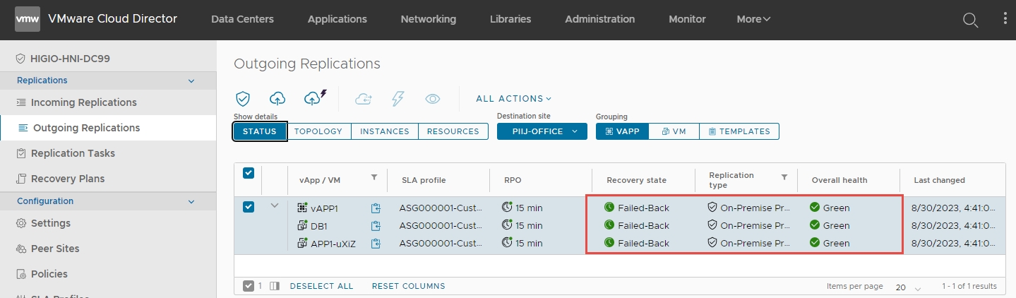Click the clipboard icon next to DB1
The image size is (1016, 298).
click(x=376, y=226)
